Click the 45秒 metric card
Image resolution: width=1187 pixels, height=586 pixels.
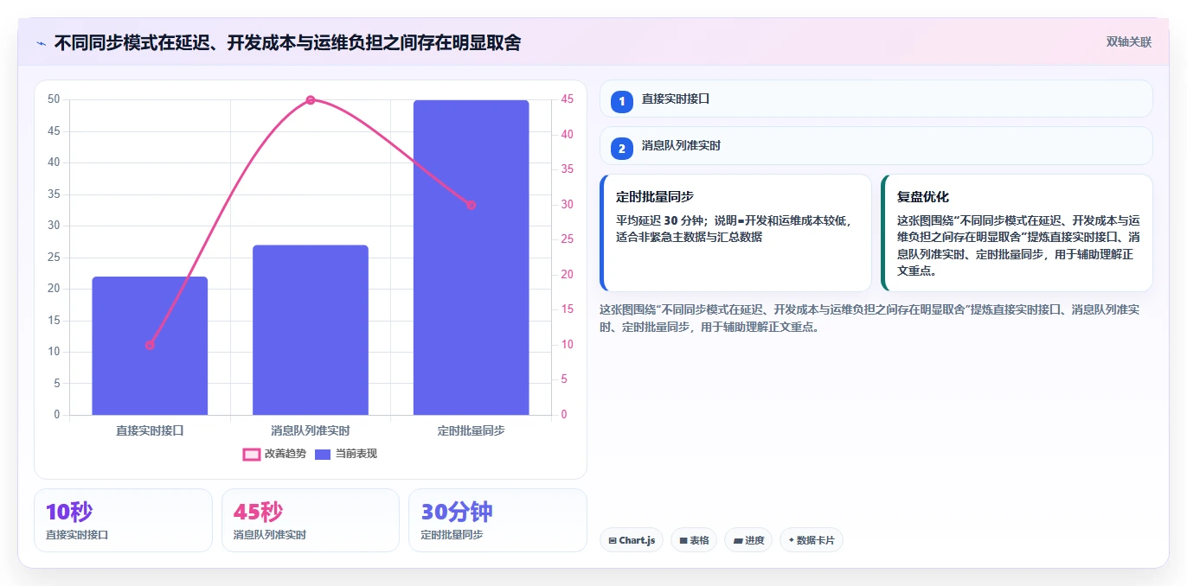311,520
